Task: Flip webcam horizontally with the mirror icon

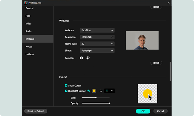Action: pos(81,58)
